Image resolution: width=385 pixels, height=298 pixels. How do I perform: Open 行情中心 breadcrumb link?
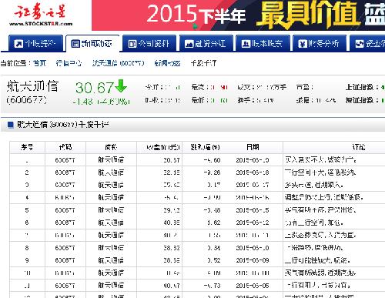(x=69, y=63)
